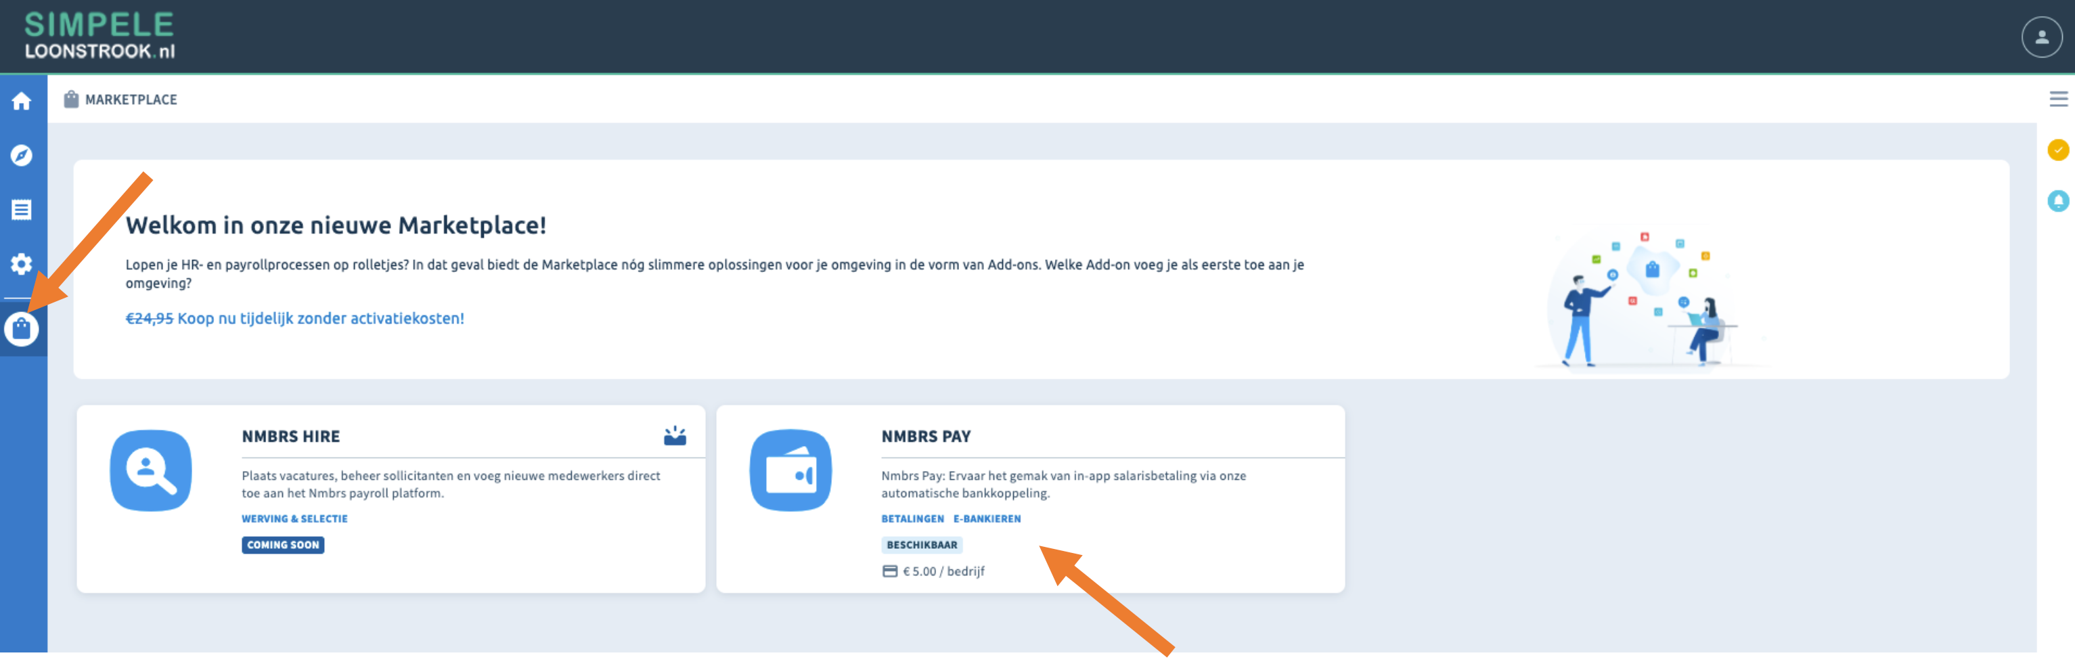2075x666 pixels.
Task: Click the Nmbrs Pay wallet icon
Action: (x=790, y=471)
